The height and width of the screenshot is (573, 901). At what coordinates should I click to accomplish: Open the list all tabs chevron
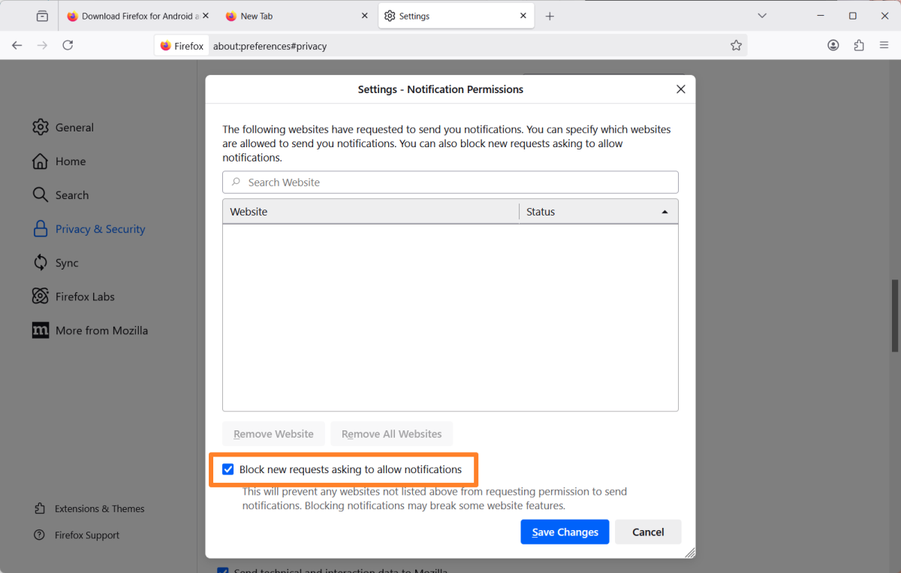(762, 15)
